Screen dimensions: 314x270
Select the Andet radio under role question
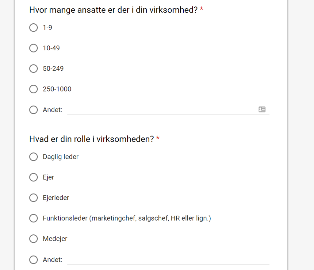(33, 260)
